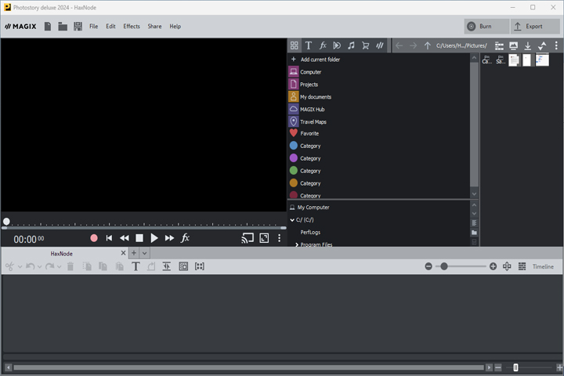The image size is (564, 376).
Task: Click the download import arrow icon
Action: pos(528,45)
